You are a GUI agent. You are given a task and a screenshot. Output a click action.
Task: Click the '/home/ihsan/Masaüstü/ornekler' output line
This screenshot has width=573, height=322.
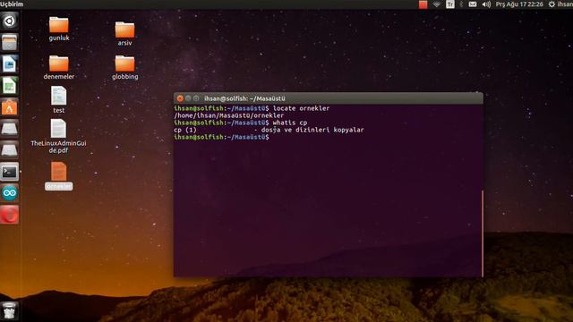pyautogui.click(x=229, y=115)
